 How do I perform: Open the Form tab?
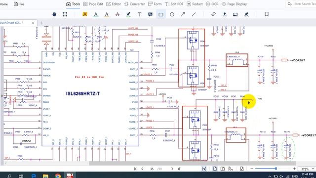click(x=155, y=4)
